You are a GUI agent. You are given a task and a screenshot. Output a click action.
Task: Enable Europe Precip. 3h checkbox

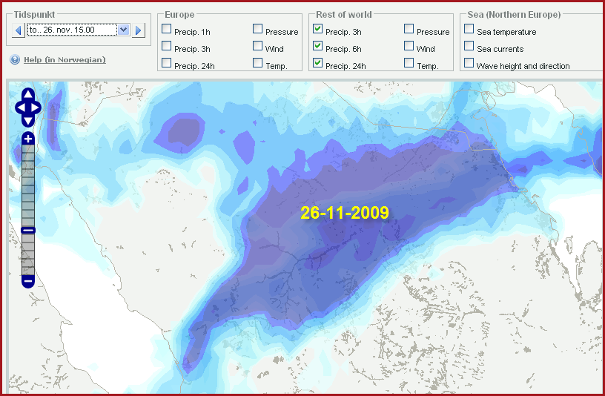click(x=166, y=45)
